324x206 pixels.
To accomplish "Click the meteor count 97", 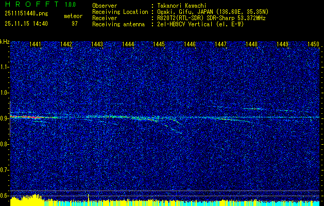I will [75, 24].
